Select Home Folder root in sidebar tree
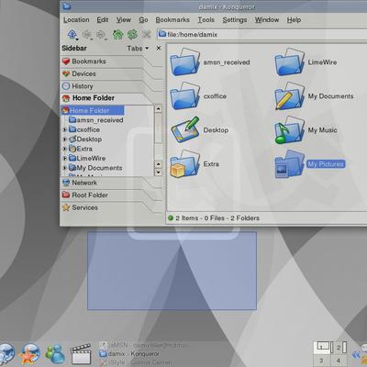Screen dimensions: 367x367 pos(93,110)
